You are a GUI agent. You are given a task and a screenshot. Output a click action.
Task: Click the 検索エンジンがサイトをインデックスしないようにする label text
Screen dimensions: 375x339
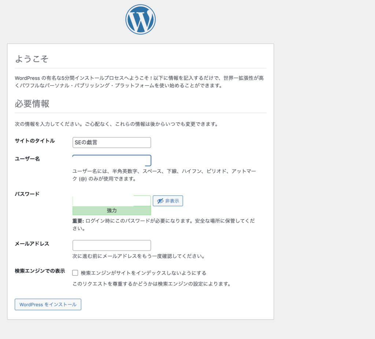click(144, 273)
